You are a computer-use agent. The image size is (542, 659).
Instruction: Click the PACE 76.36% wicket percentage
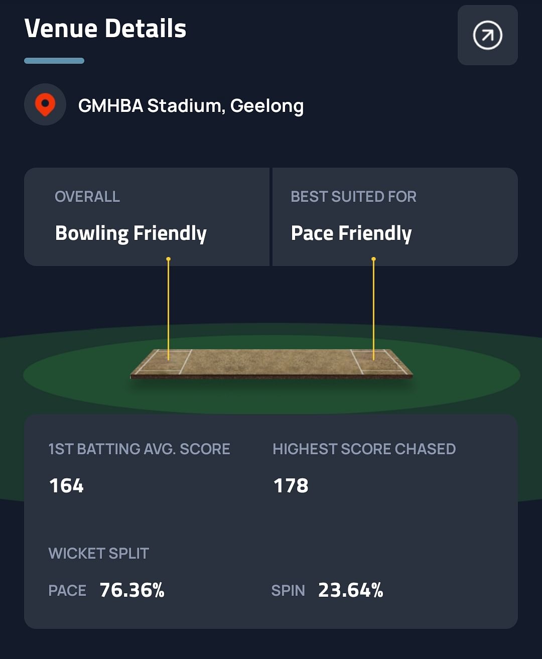(x=132, y=590)
